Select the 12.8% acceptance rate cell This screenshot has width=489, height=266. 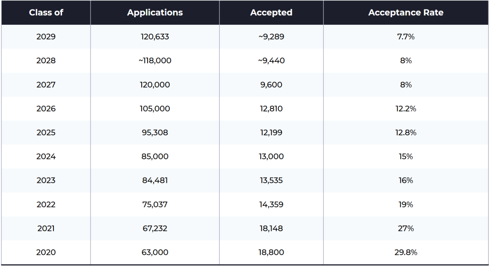pyautogui.click(x=406, y=132)
